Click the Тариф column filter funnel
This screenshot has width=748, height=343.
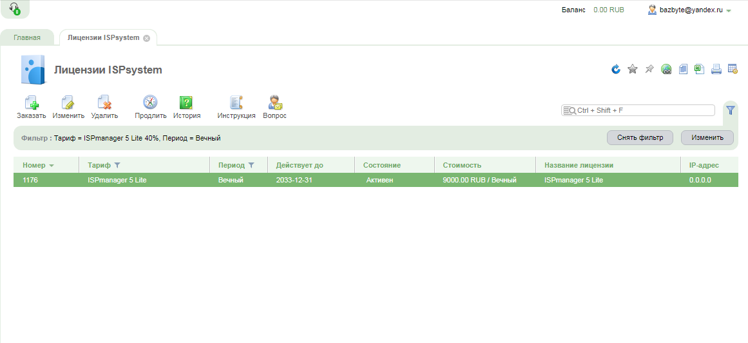click(x=117, y=165)
